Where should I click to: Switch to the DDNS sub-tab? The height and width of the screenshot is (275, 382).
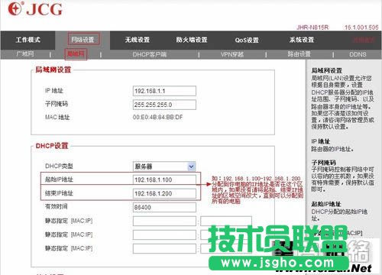[x=358, y=54]
